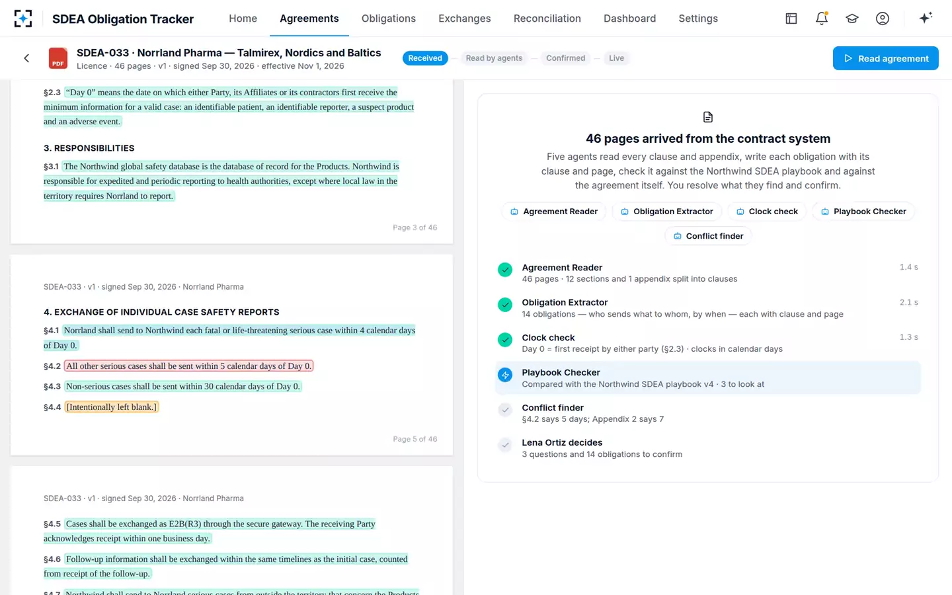Open the Agreement Reader step row

(708, 273)
